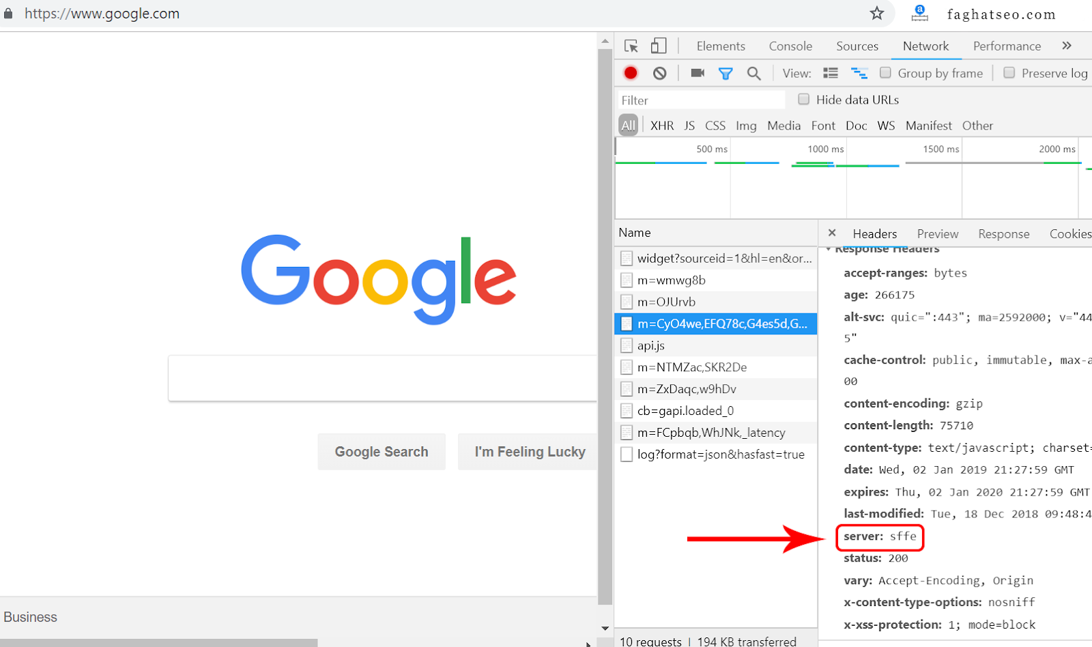Switch to the Cookies detail tab
This screenshot has width=1092, height=647.
[x=1069, y=233]
